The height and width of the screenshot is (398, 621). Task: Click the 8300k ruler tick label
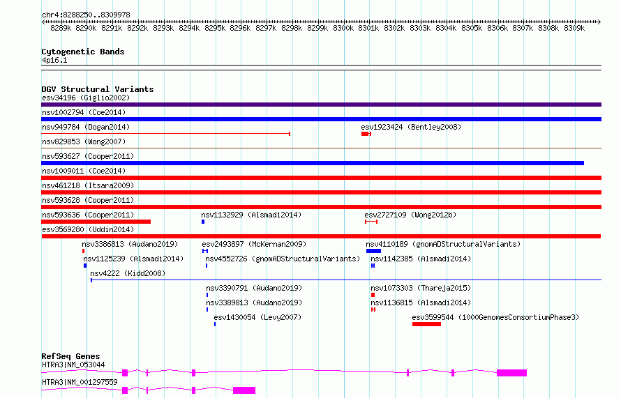click(x=343, y=28)
